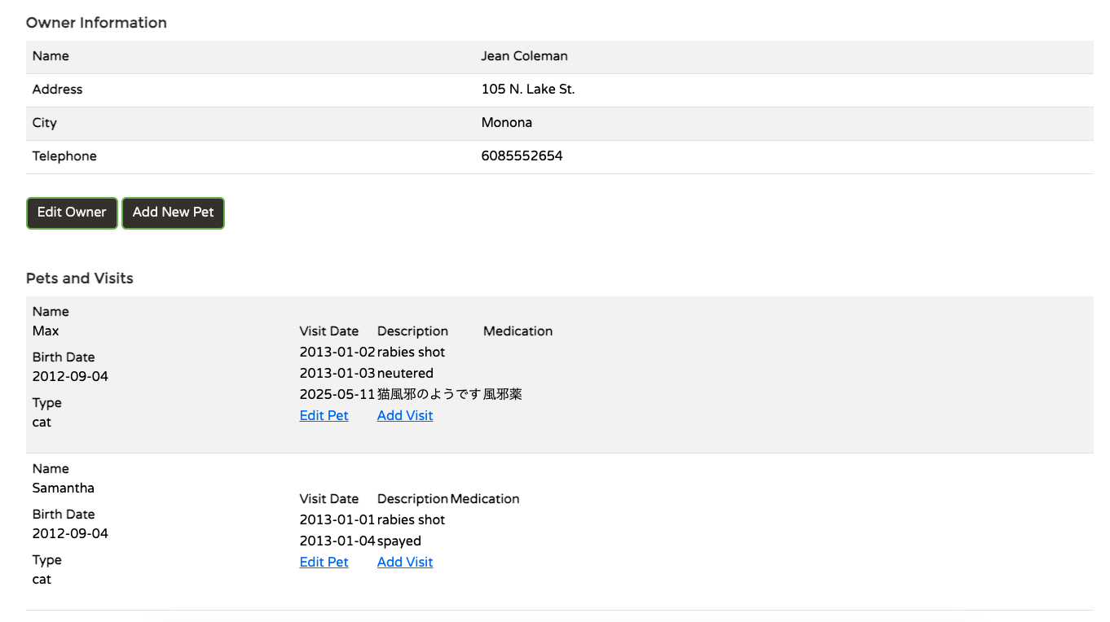Add a visit for Samantha

pos(405,562)
